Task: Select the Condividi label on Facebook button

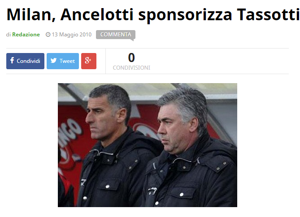Action: pos(29,61)
